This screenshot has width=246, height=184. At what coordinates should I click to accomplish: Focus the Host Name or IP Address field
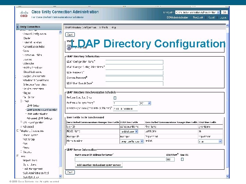tap(120, 159)
